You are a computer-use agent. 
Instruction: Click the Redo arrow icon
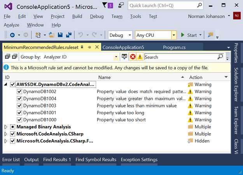click(x=94, y=35)
